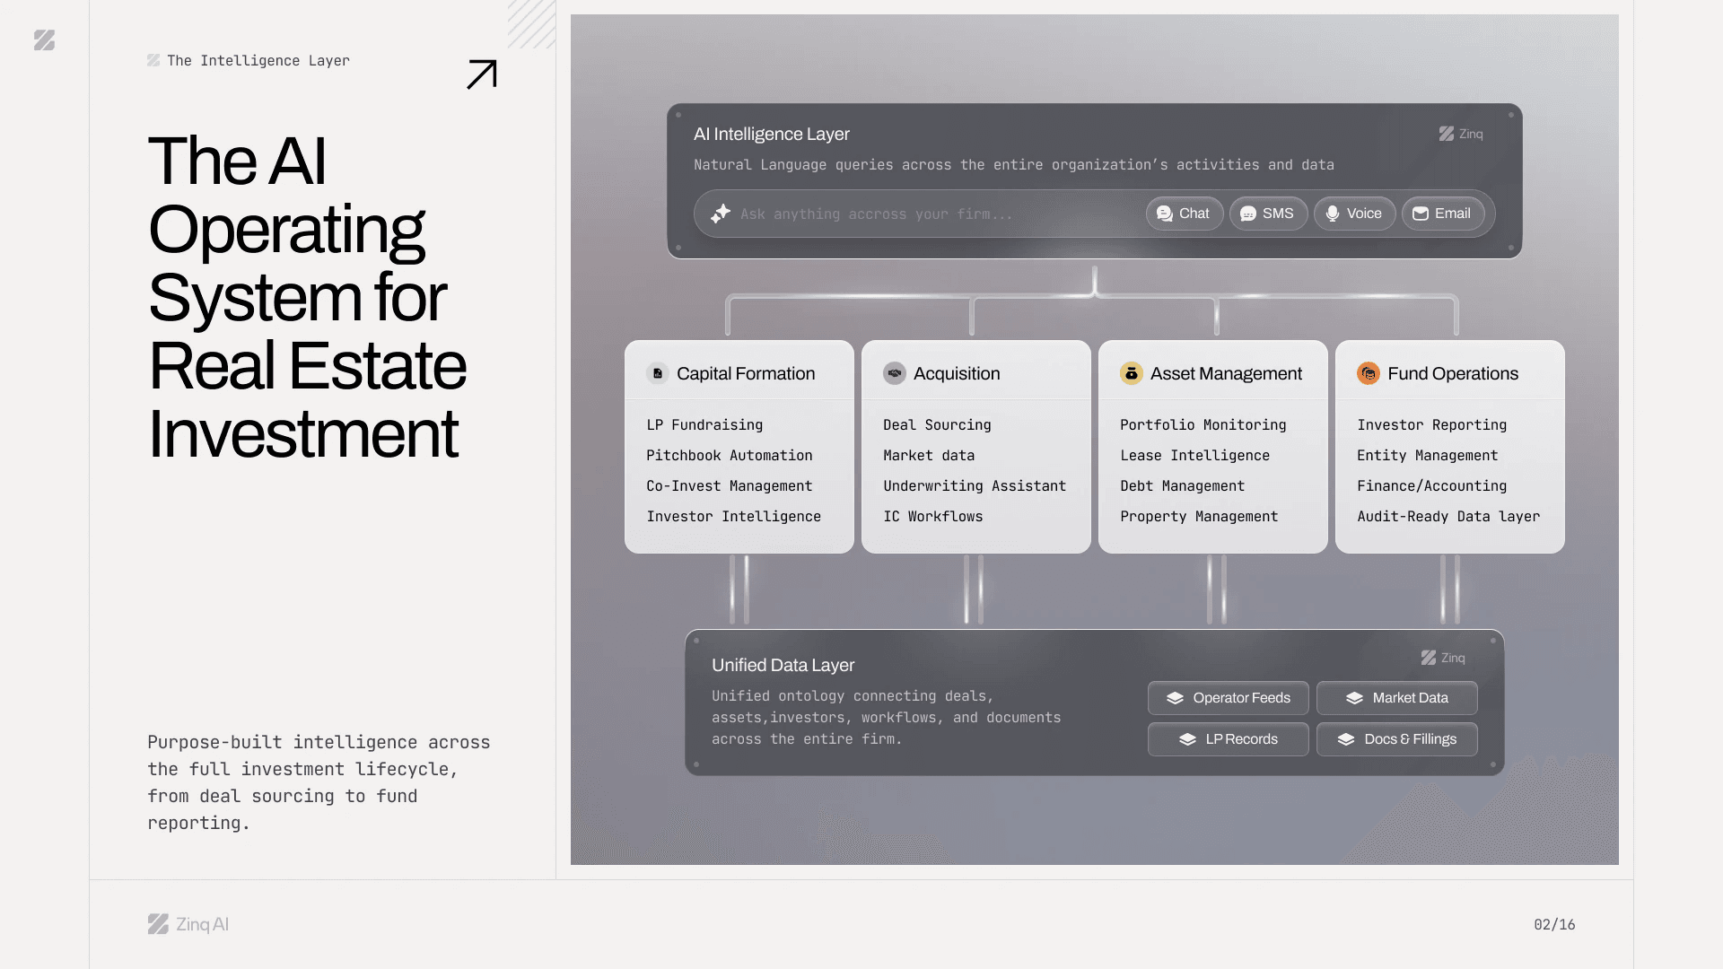The height and width of the screenshot is (969, 1723).
Task: Click the Zinq logo in AI Intelligence Layer panel
Action: click(x=1461, y=134)
